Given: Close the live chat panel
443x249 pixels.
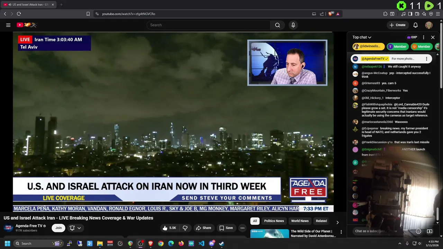Looking at the screenshot, I should click(x=433, y=37).
